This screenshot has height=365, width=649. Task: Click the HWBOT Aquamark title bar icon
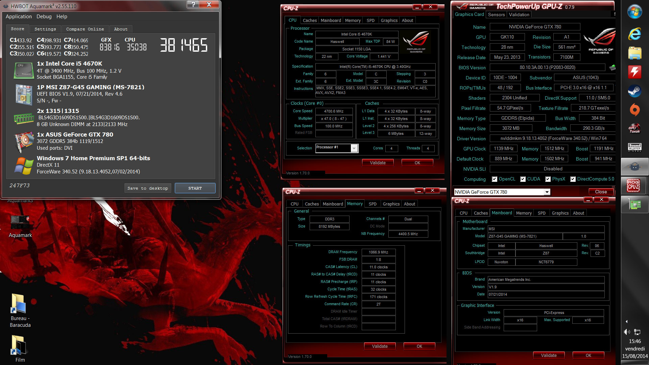pyautogui.click(x=6, y=6)
